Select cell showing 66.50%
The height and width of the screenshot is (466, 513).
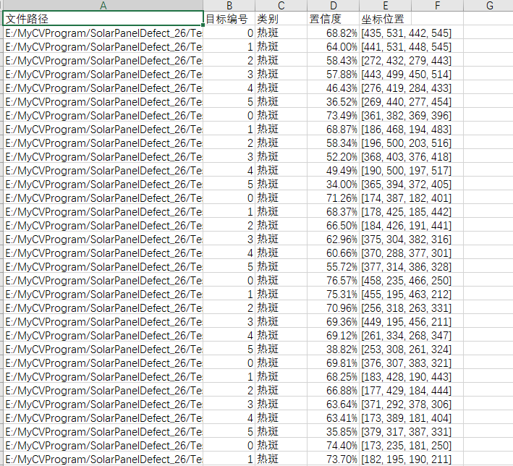click(x=333, y=225)
